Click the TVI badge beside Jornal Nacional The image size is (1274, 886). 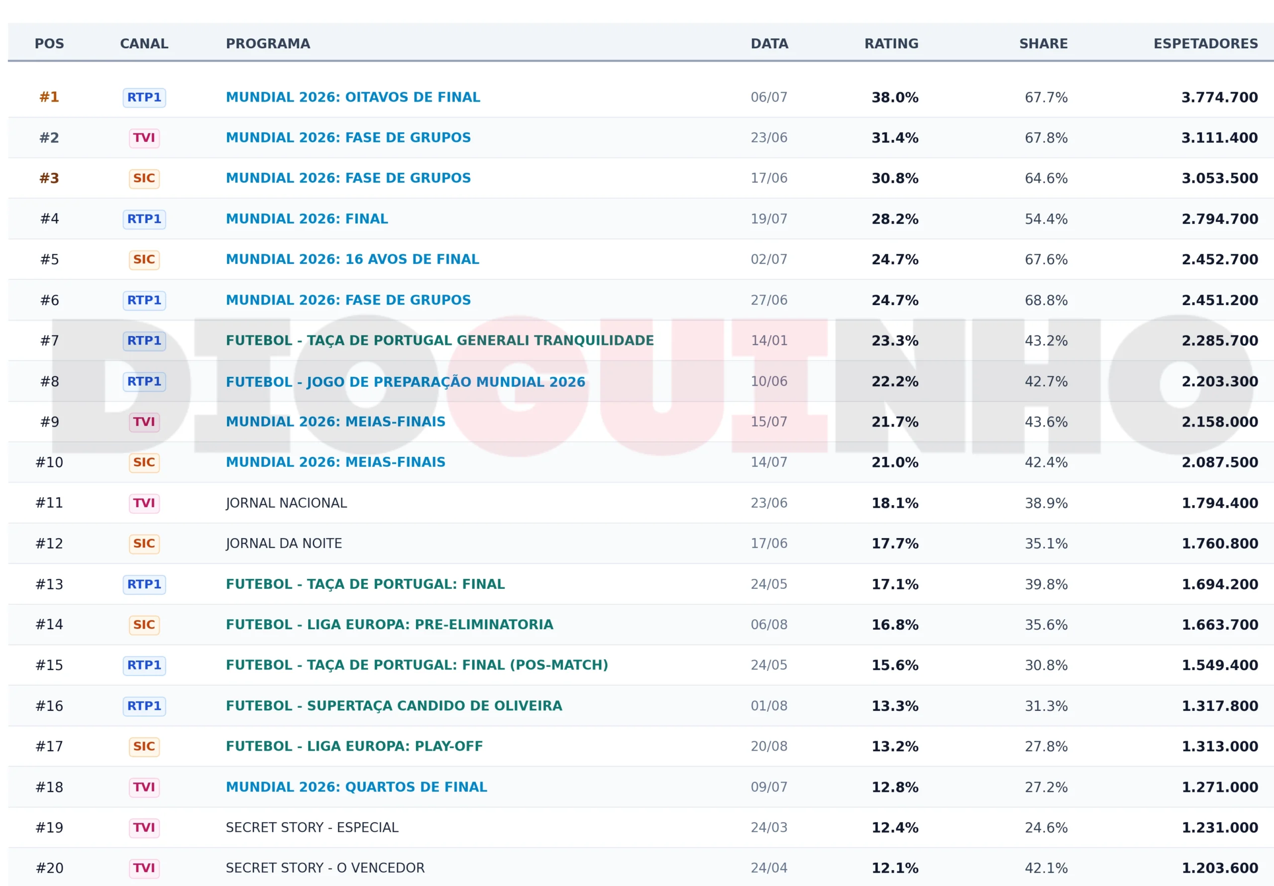(x=144, y=503)
